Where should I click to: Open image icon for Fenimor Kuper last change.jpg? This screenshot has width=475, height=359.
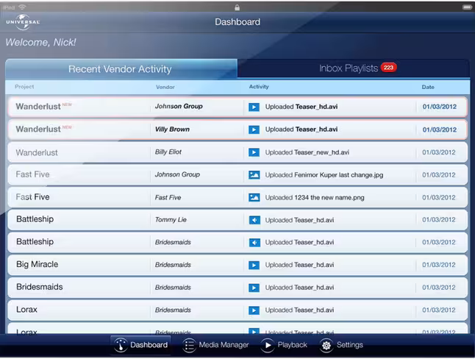[254, 175]
